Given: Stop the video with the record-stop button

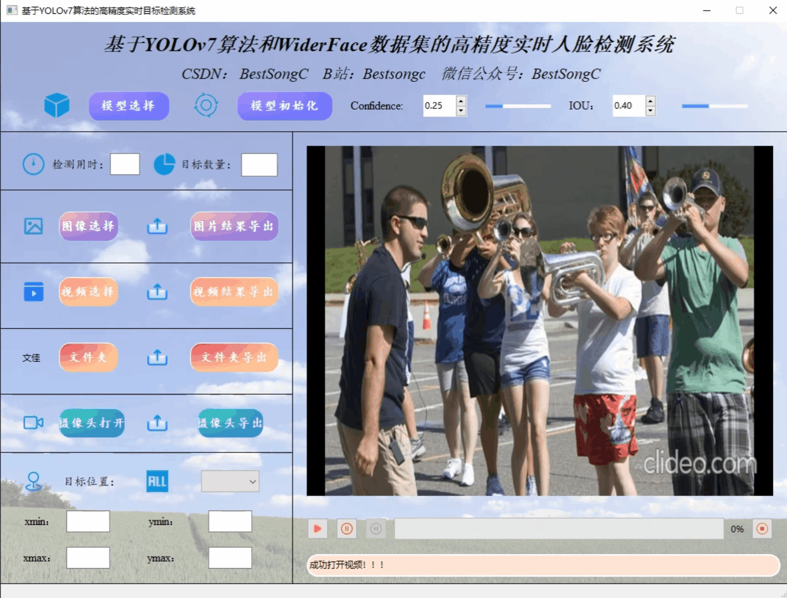Looking at the screenshot, I should coord(763,529).
